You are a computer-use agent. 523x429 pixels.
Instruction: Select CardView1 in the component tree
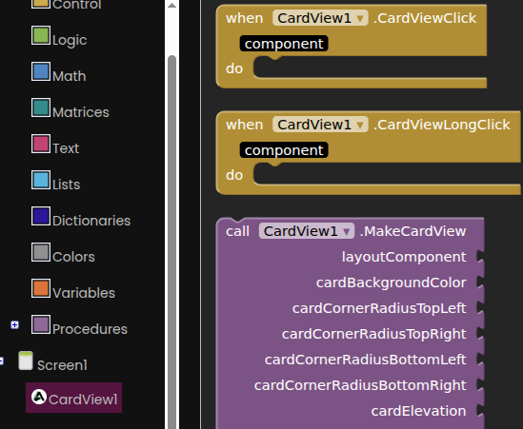[83, 399]
